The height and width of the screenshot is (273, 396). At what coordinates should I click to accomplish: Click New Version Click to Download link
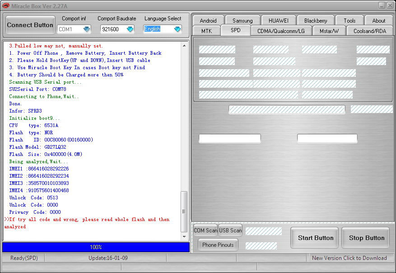(x=349, y=258)
